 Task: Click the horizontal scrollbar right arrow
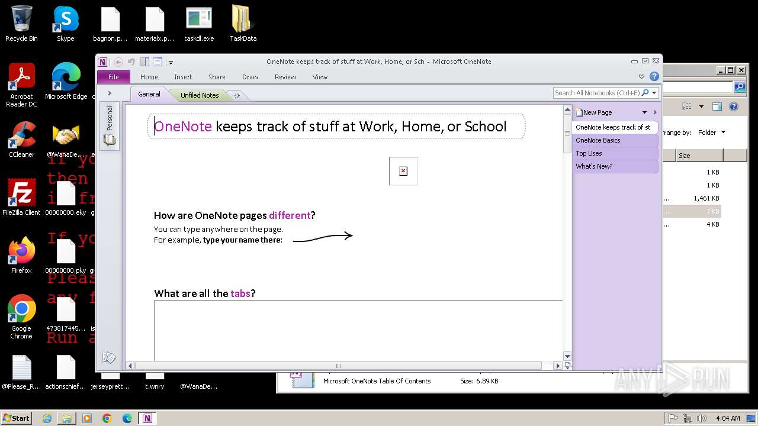[557, 366]
